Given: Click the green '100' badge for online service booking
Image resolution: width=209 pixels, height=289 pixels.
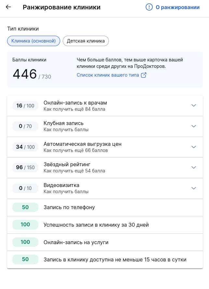Looking at the screenshot, I should (x=25, y=242).
